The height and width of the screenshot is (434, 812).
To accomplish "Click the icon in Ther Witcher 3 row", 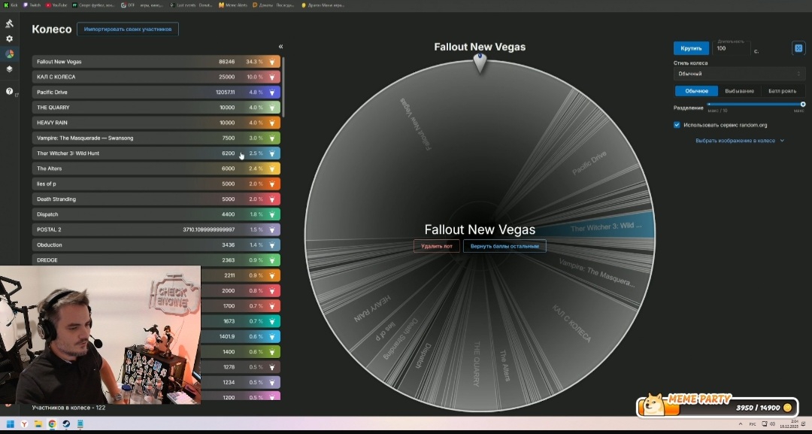I will 272,153.
